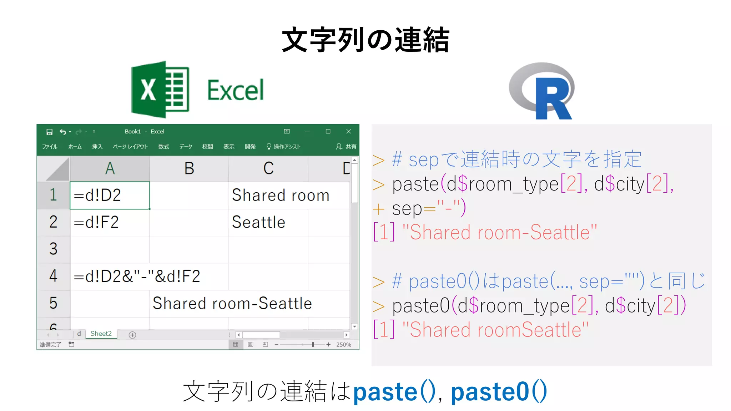
Task: Select the Sheet2 tab
Action: 101,334
